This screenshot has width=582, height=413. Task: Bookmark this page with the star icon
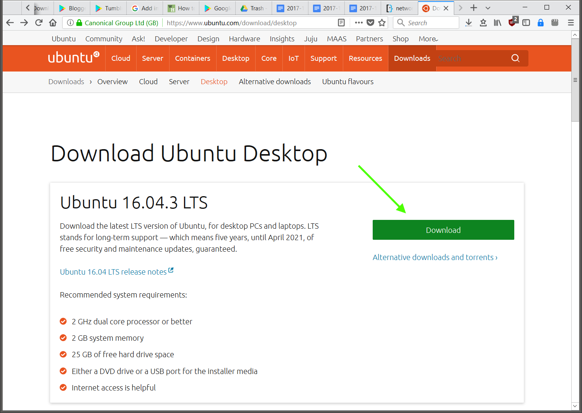[x=382, y=23]
